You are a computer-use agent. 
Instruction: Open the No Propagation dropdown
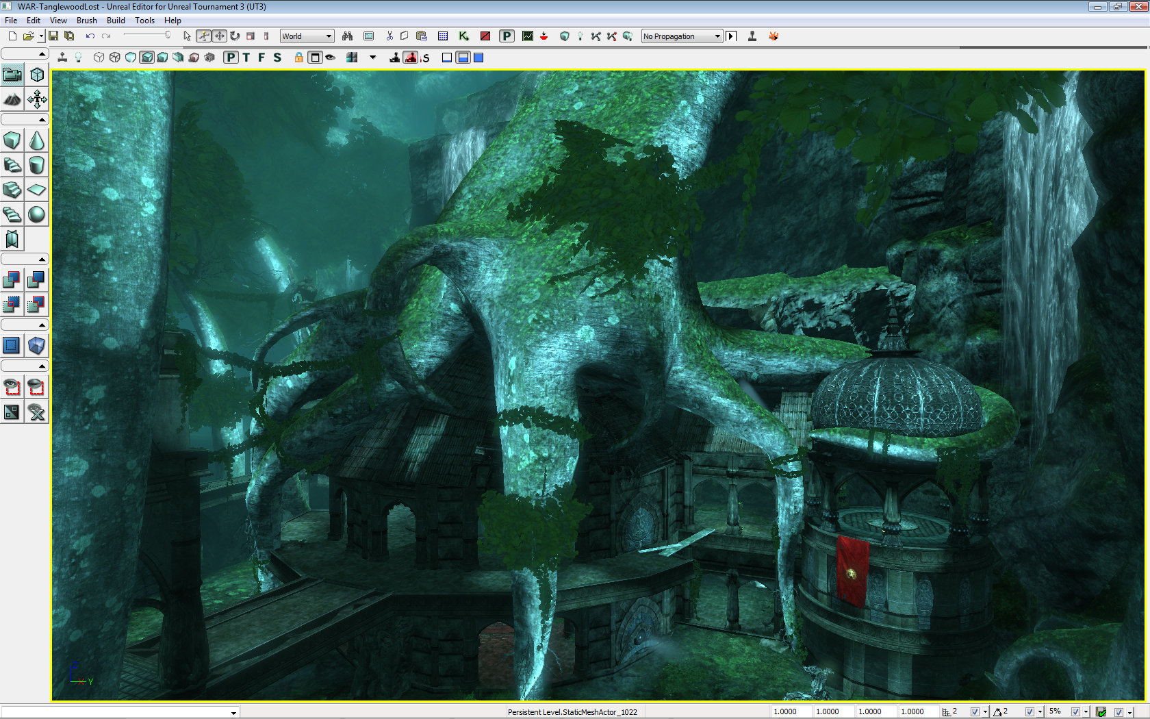point(682,36)
